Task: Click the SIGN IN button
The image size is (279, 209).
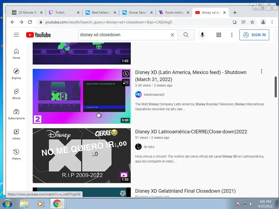Action: pyautogui.click(x=254, y=35)
